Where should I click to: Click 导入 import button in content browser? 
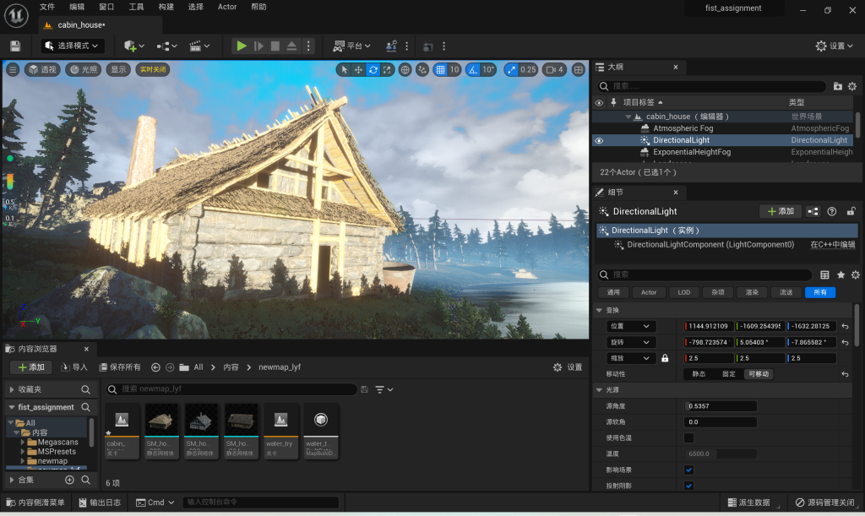point(74,367)
